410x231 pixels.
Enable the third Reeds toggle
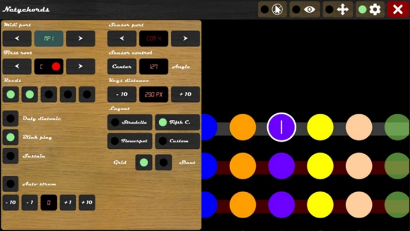(x=49, y=94)
